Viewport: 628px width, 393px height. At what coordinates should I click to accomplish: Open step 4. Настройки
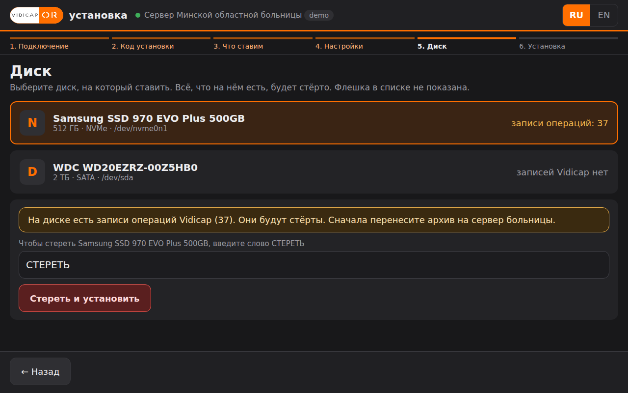[365, 44]
